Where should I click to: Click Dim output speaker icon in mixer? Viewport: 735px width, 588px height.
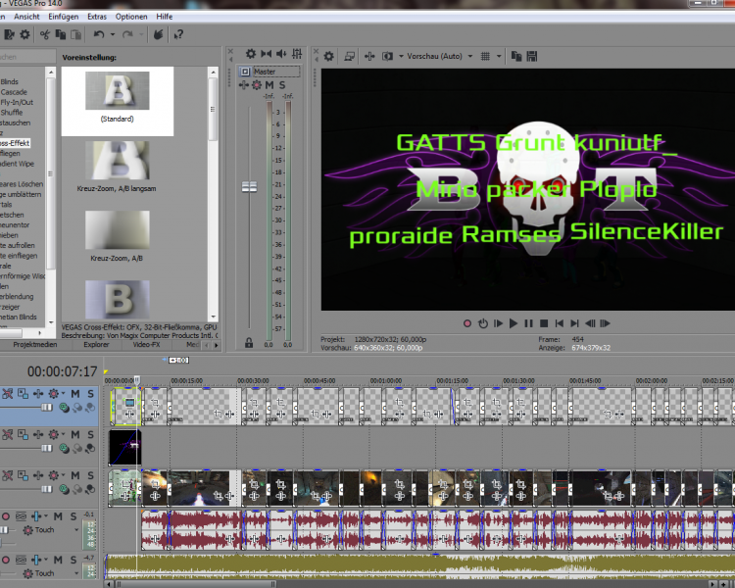tap(281, 54)
